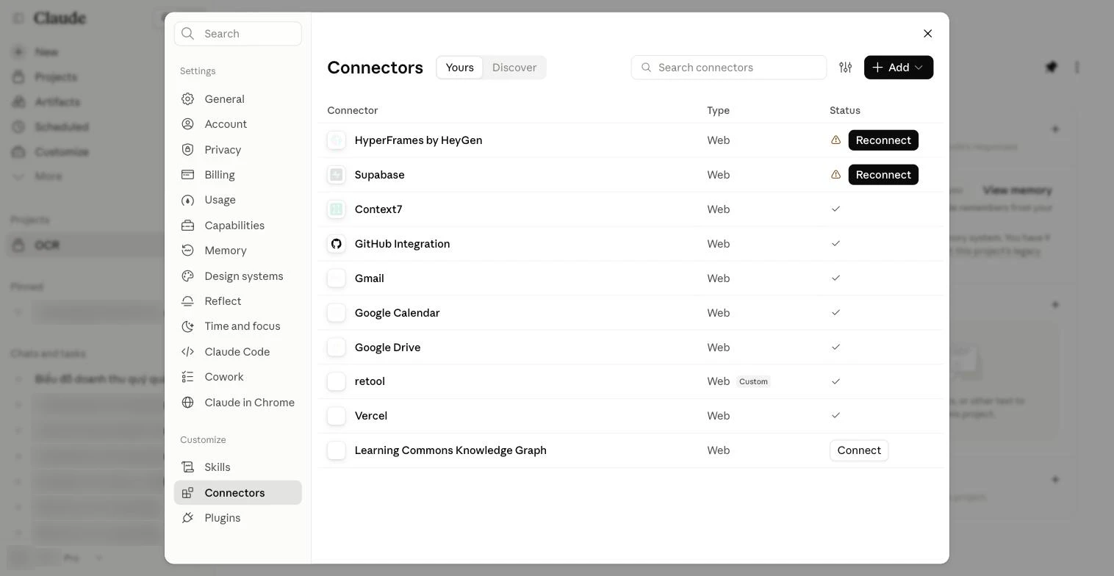
Task: Open the Google Drive connector row
Action: tap(630, 348)
